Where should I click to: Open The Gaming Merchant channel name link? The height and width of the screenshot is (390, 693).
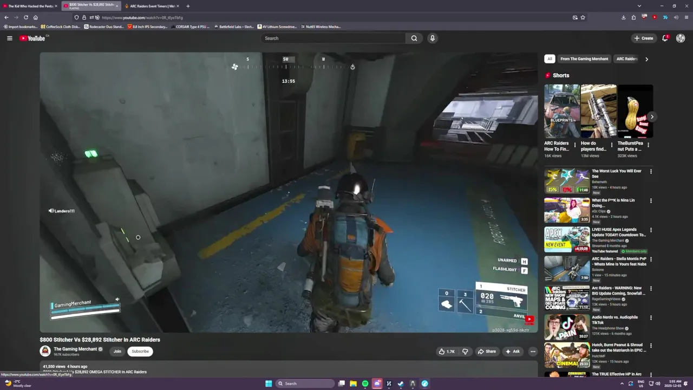[75, 349]
